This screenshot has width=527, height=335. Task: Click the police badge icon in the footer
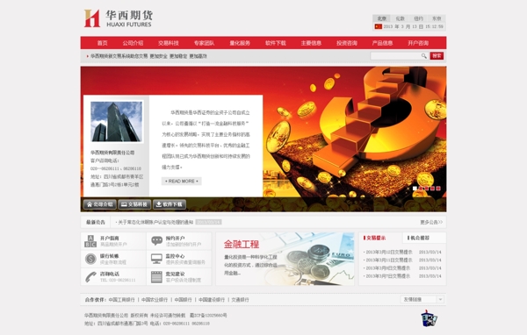click(x=429, y=318)
